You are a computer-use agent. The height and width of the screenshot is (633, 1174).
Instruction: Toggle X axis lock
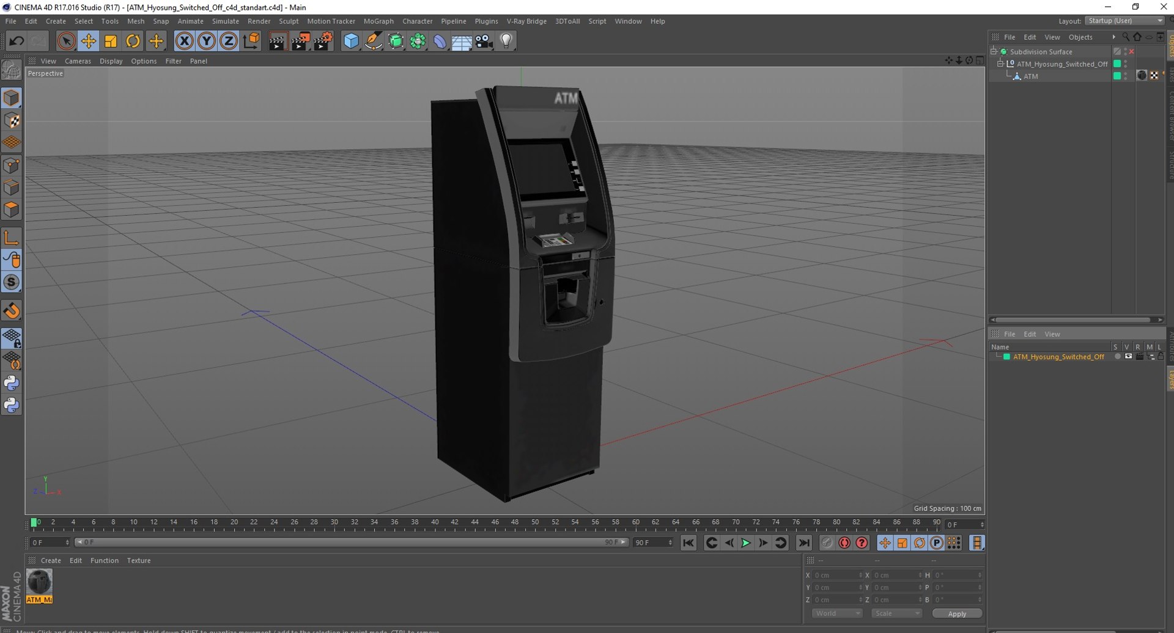pos(184,41)
